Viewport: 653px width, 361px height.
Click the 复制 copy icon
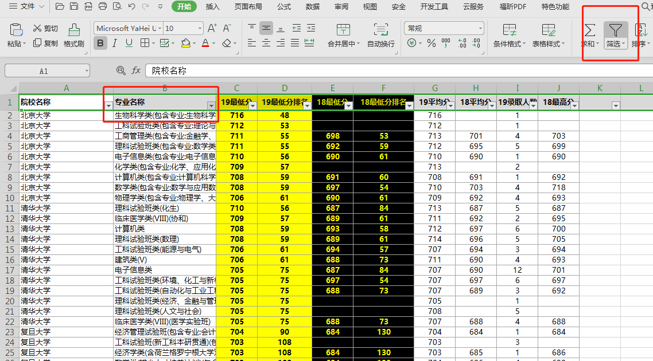pyautogui.click(x=45, y=42)
